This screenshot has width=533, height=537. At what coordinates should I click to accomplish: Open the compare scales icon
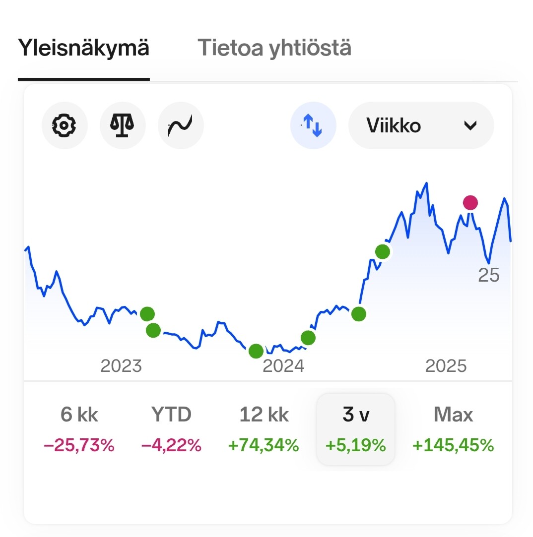point(123,125)
